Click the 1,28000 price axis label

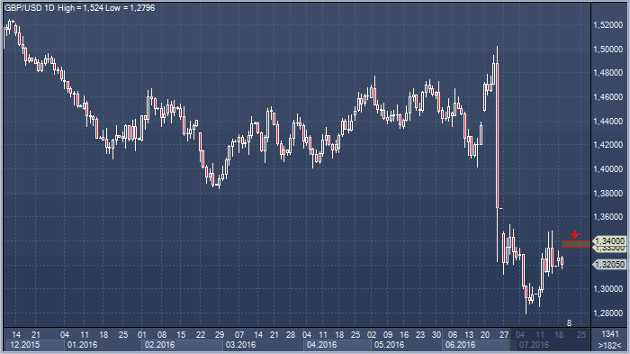pos(607,313)
